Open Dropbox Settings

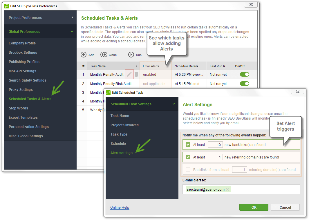(x=23, y=53)
